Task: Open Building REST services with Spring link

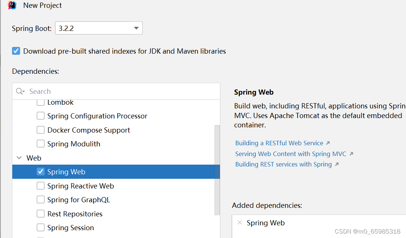Action: pyautogui.click(x=283, y=164)
